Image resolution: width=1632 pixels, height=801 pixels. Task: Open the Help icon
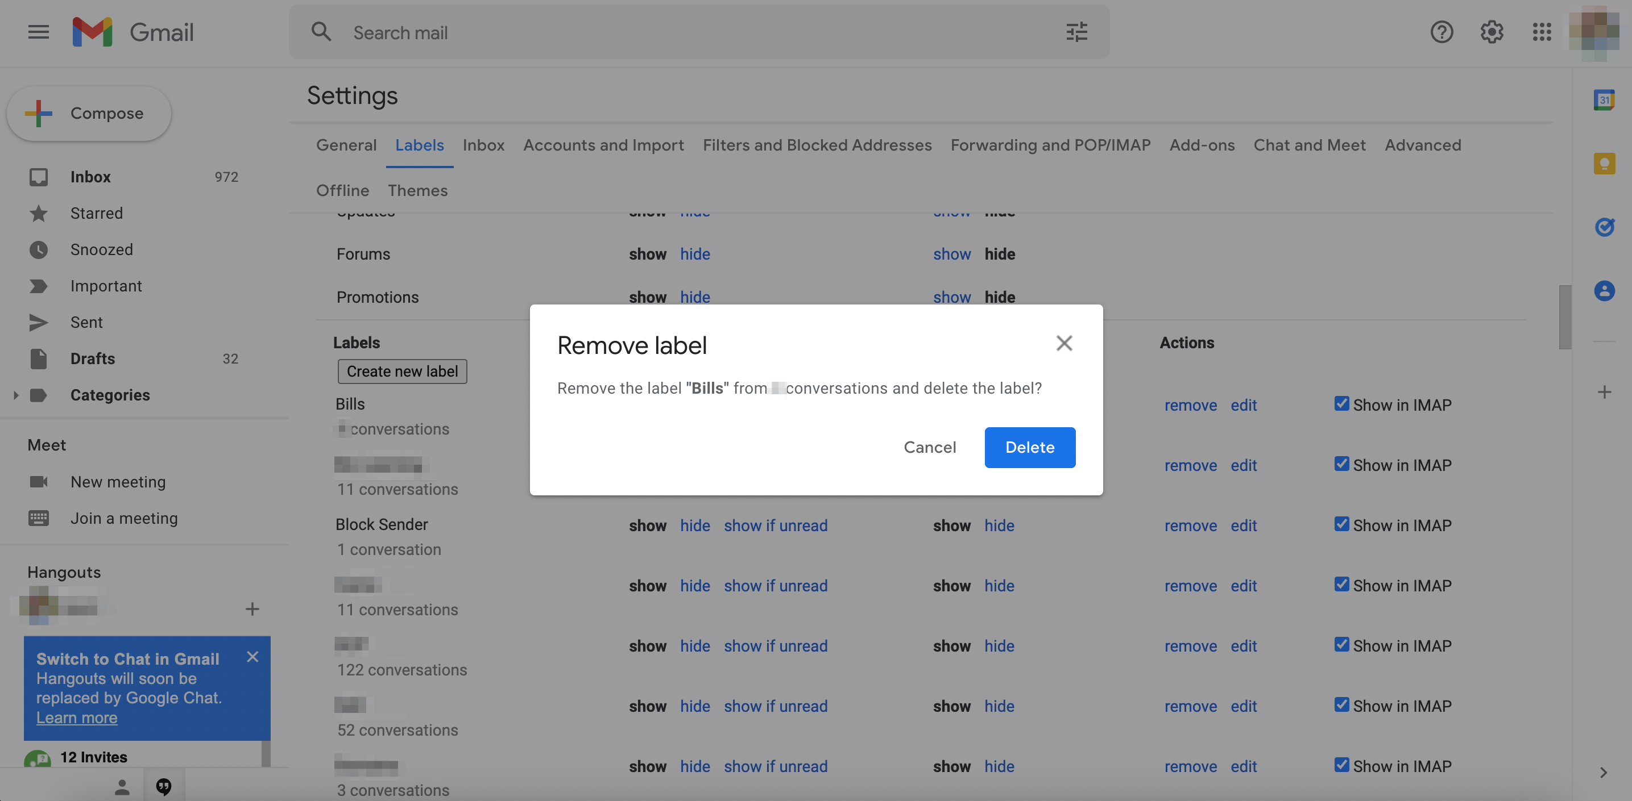click(x=1442, y=32)
